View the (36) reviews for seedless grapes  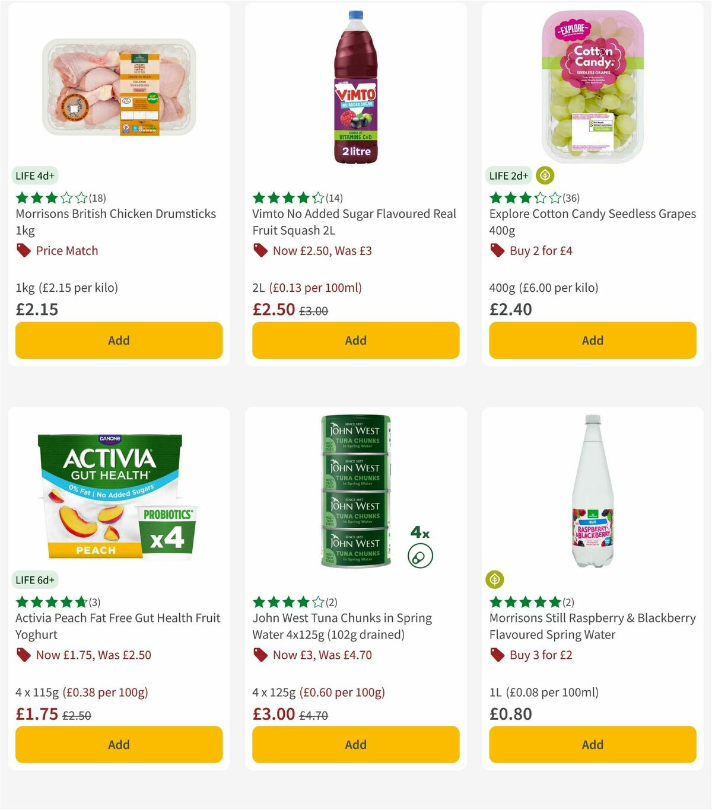(x=570, y=198)
